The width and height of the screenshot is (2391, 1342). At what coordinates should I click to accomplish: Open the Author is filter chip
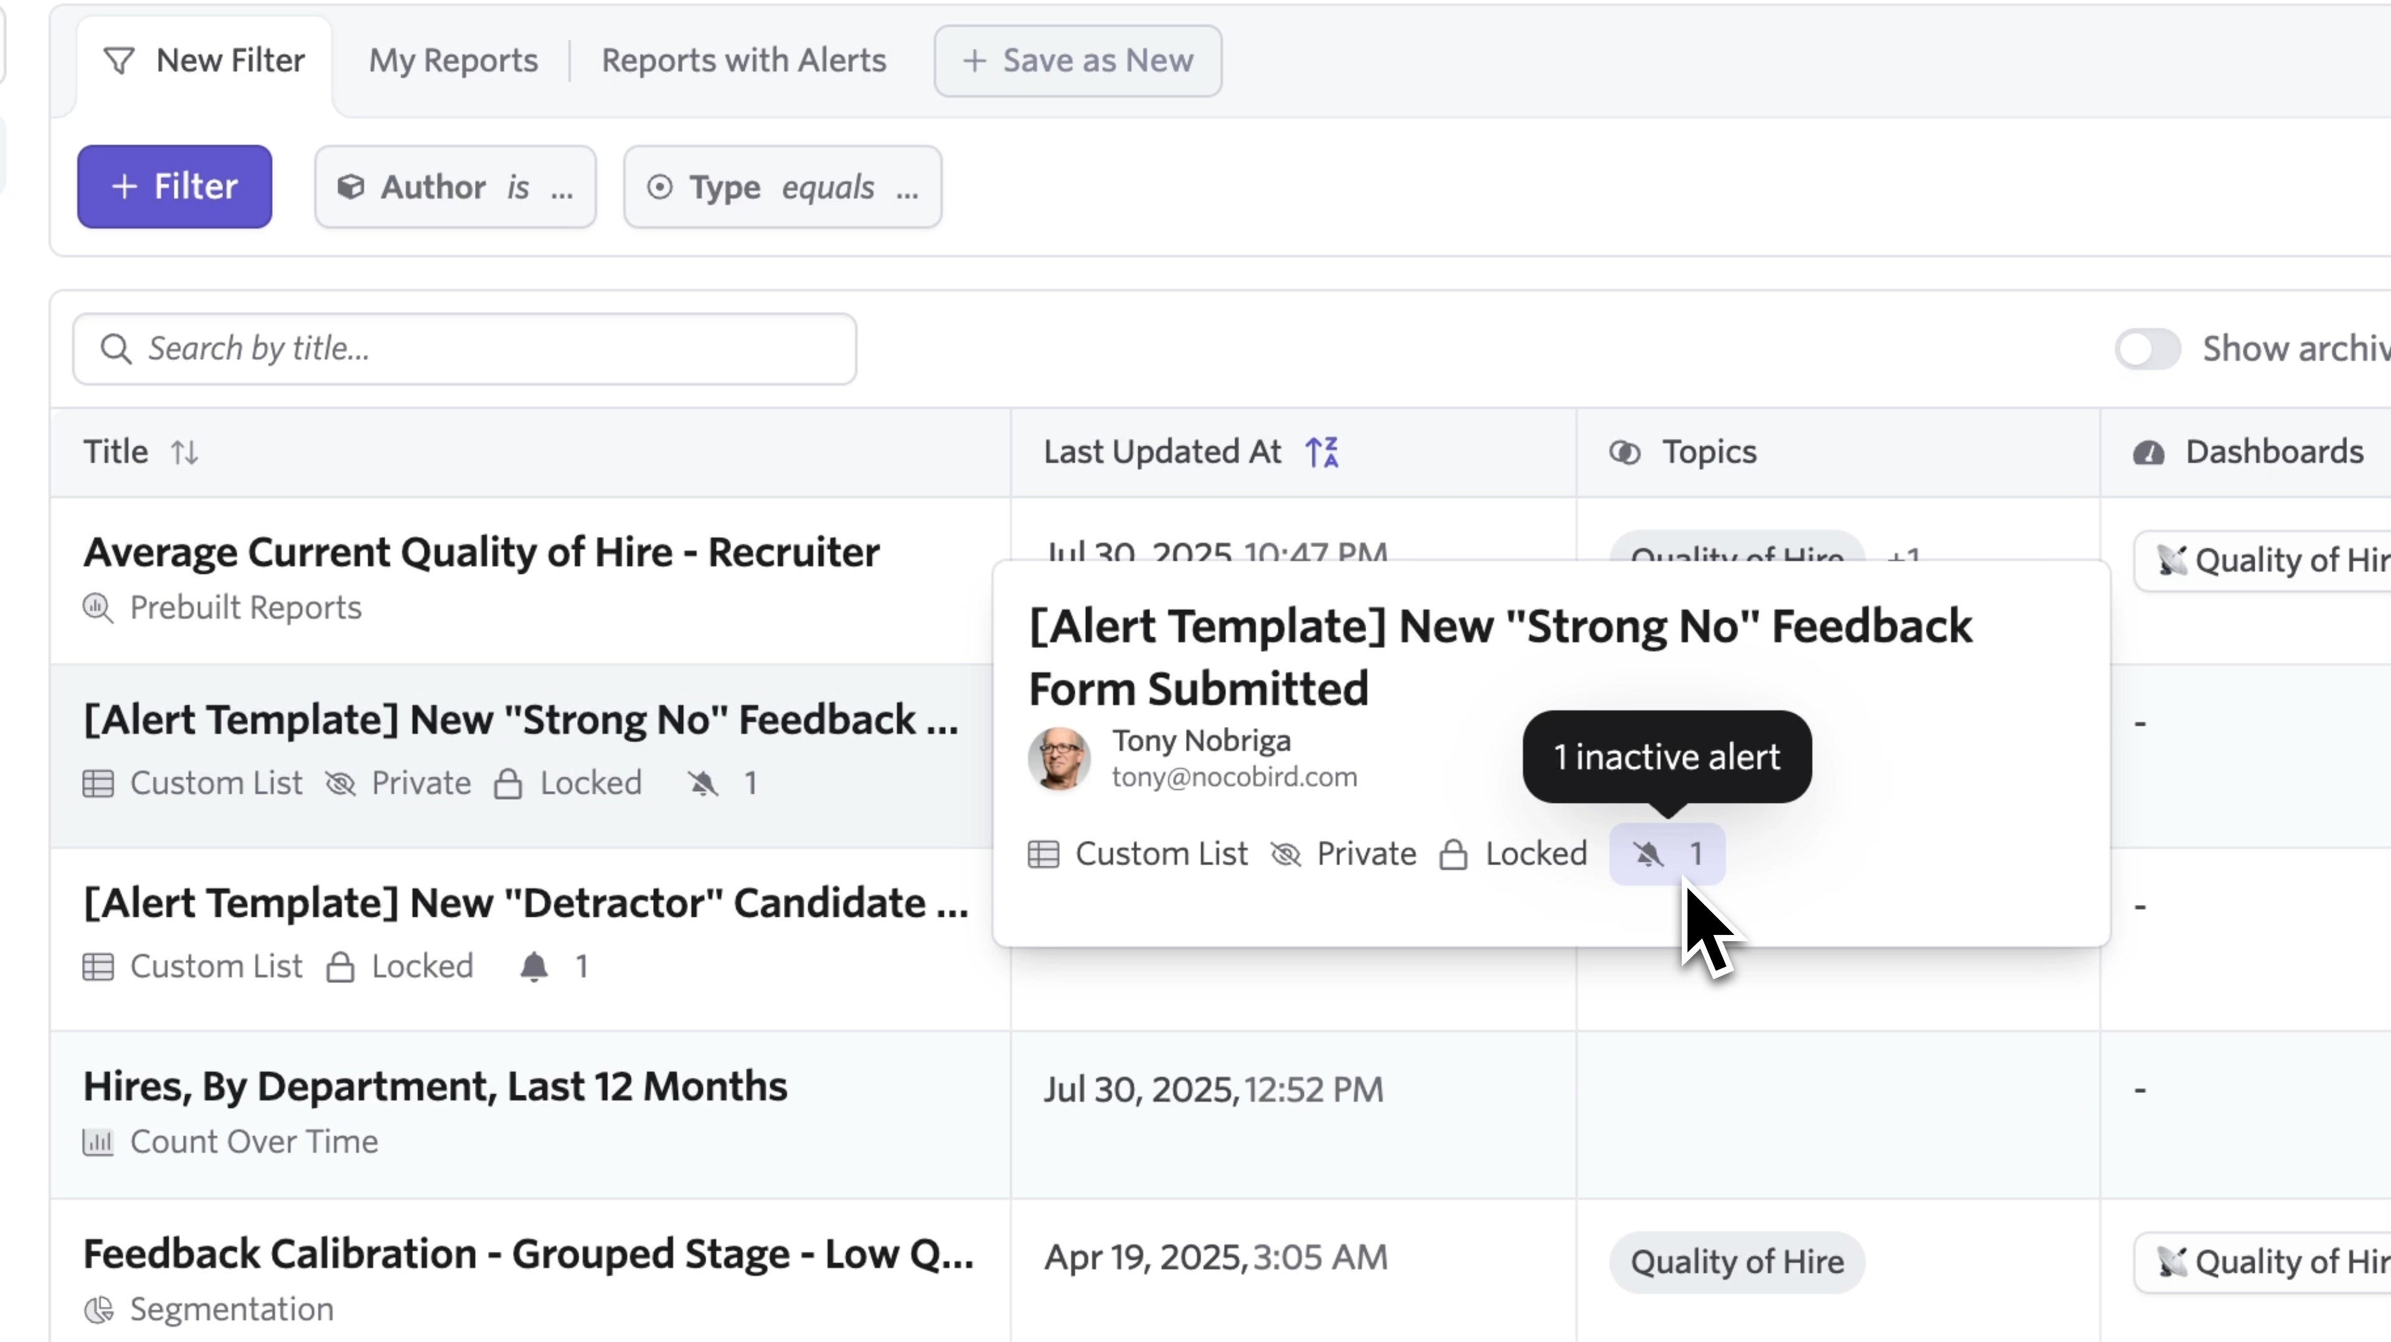coord(455,187)
